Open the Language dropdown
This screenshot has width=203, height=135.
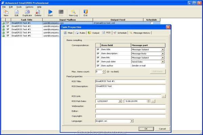[x=132, y=121]
